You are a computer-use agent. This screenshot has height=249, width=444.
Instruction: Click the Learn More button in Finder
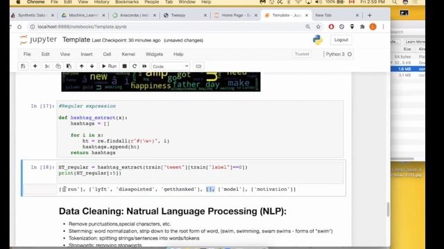pos(415,41)
